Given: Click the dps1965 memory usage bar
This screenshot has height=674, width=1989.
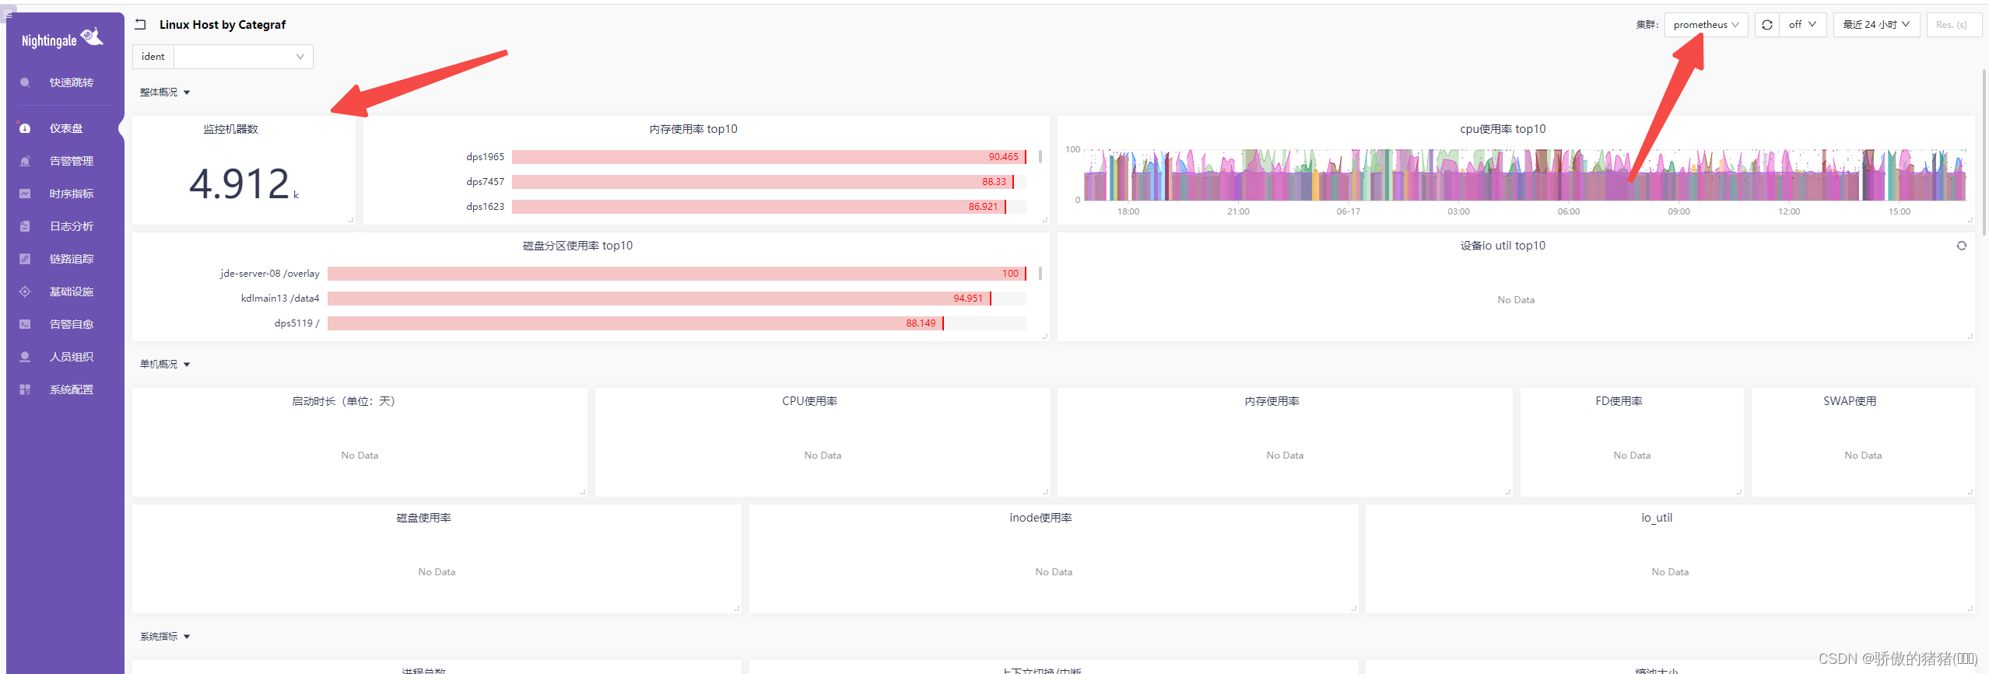Looking at the screenshot, I should click(x=769, y=157).
